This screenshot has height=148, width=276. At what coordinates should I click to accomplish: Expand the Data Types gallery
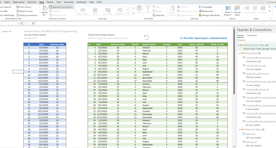[128, 14]
